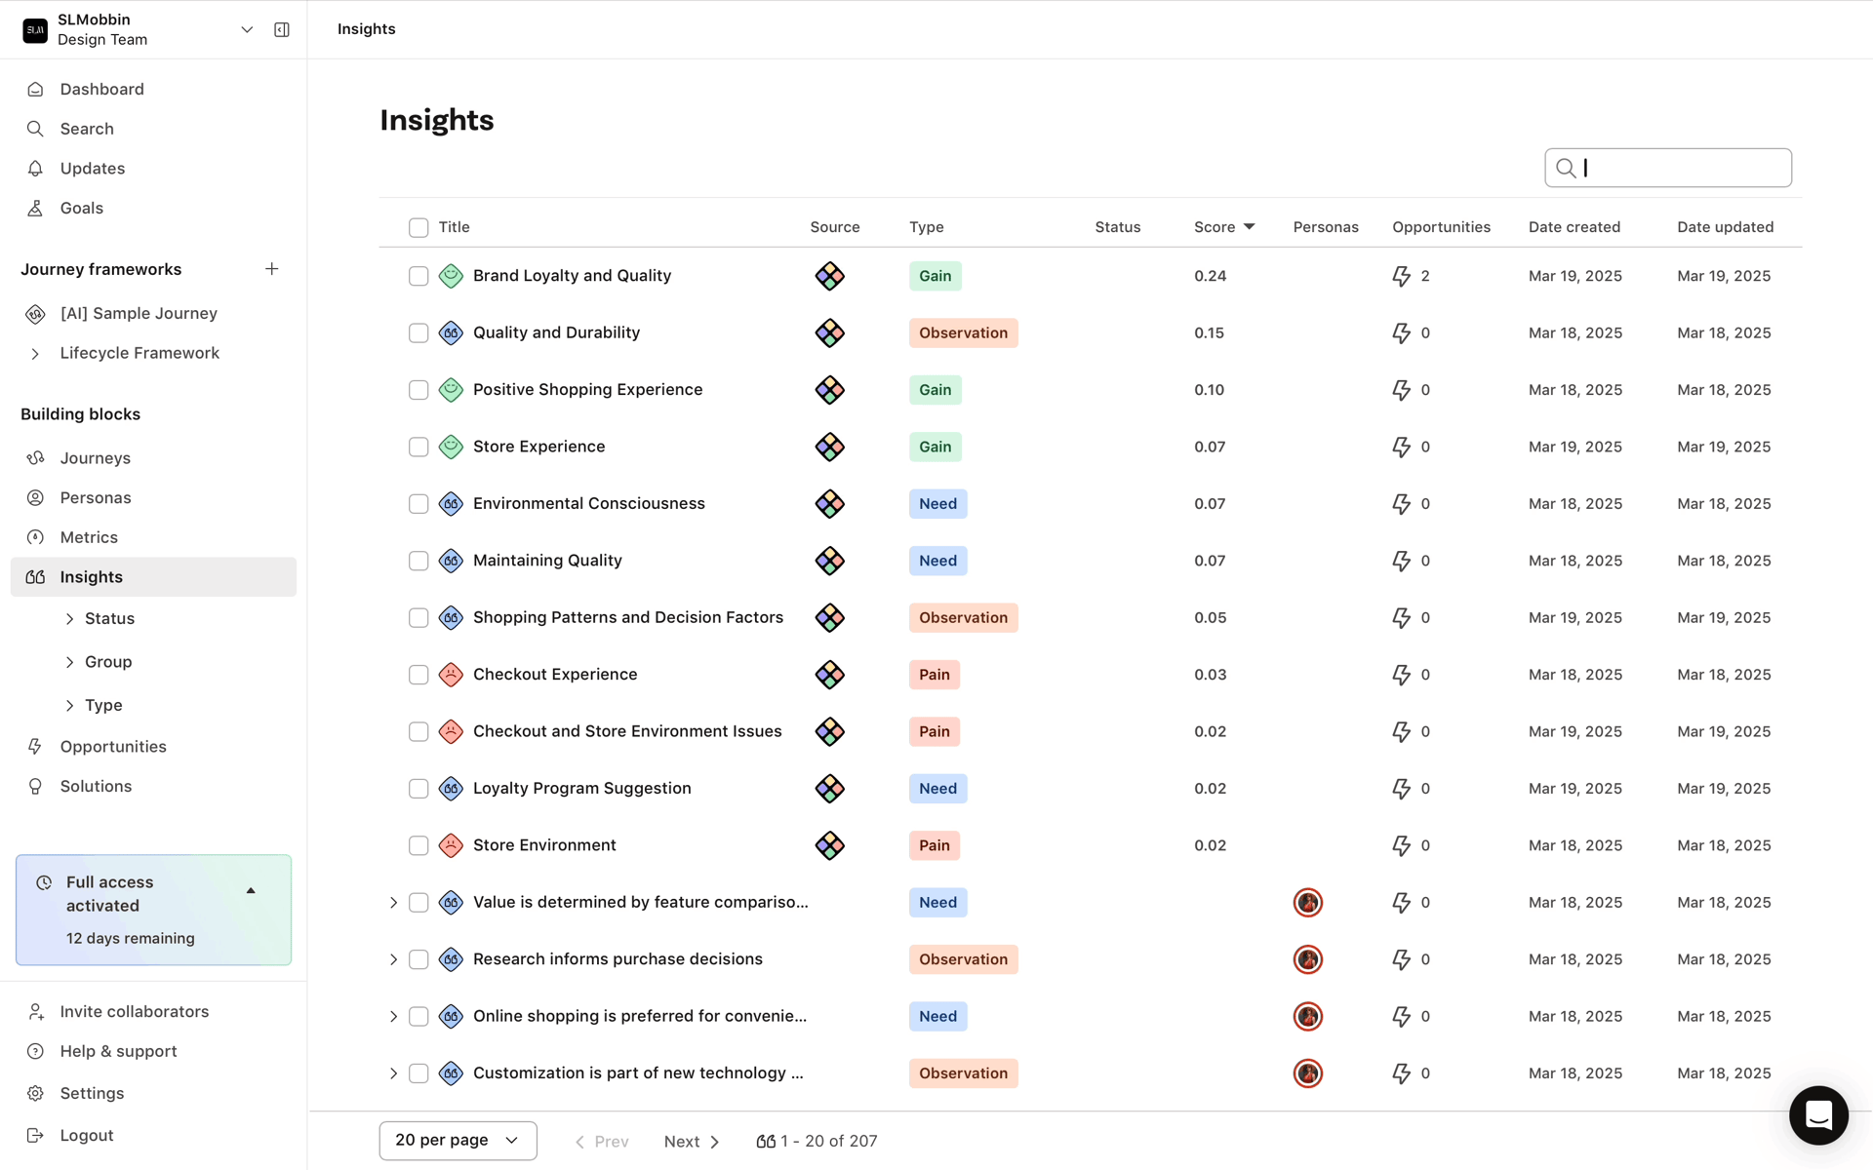Expand the Customization is part of new technology row
1873x1170 pixels.
(393, 1073)
